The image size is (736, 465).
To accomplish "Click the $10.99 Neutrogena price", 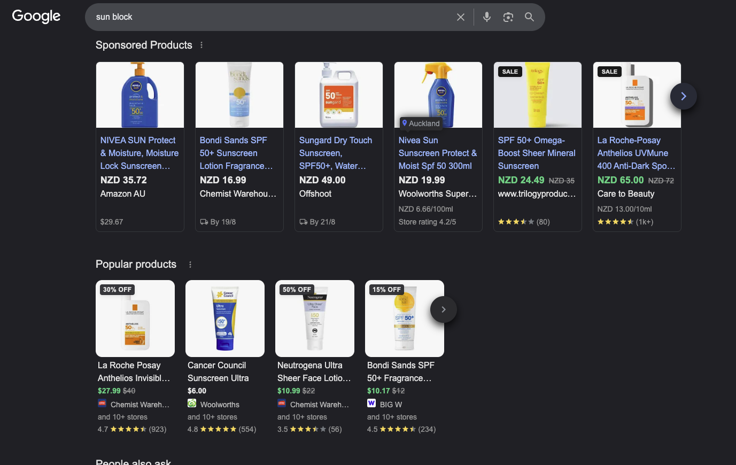I will pos(289,391).
